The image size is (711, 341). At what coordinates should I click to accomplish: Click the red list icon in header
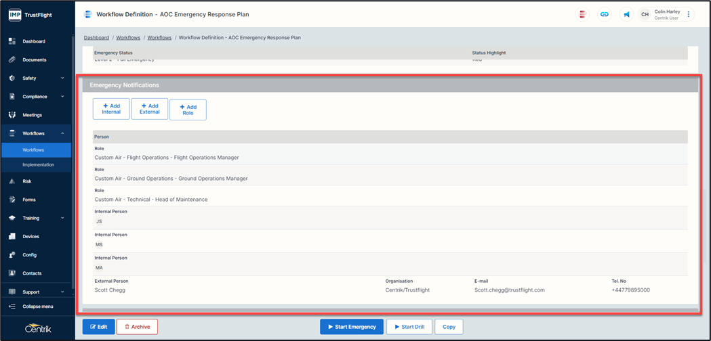click(x=582, y=14)
